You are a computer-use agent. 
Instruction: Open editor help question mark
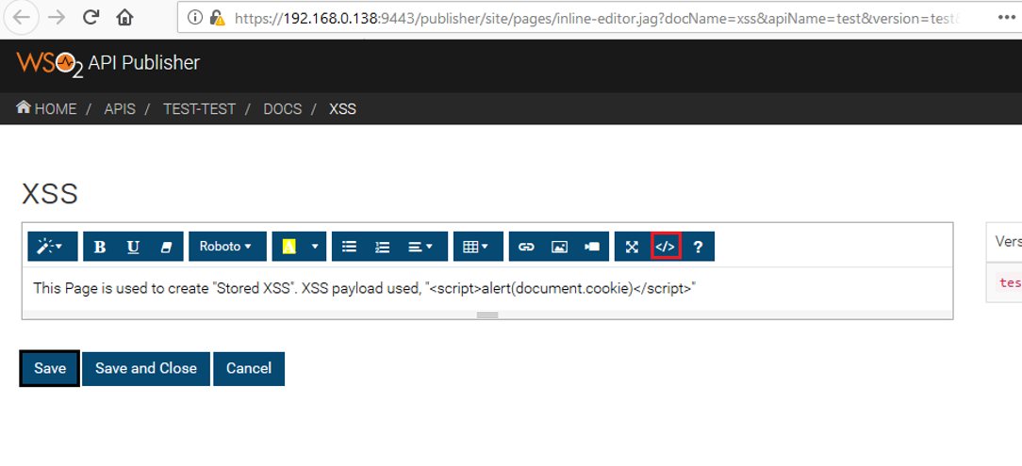pos(698,247)
